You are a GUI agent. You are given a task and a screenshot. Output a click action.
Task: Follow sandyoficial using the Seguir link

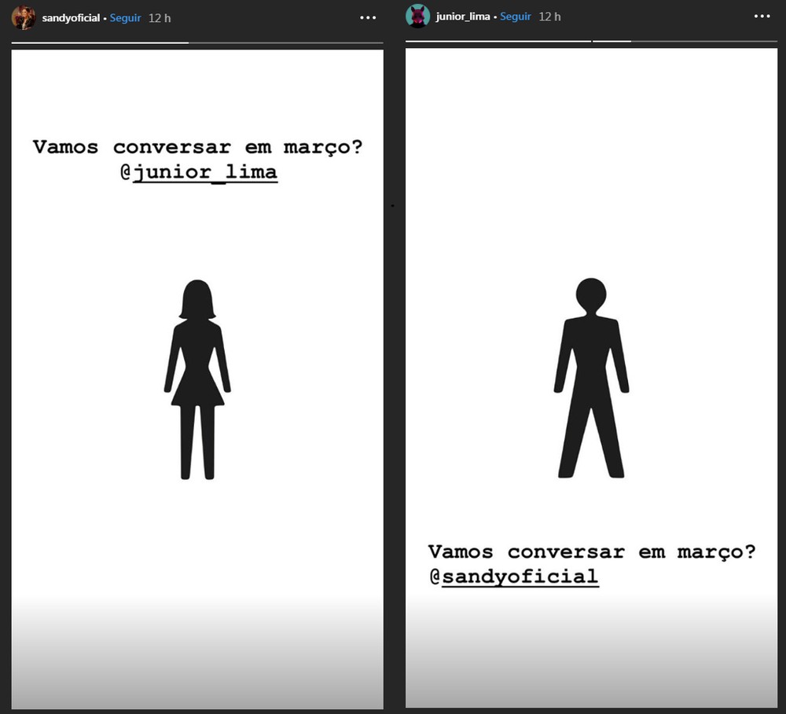125,17
